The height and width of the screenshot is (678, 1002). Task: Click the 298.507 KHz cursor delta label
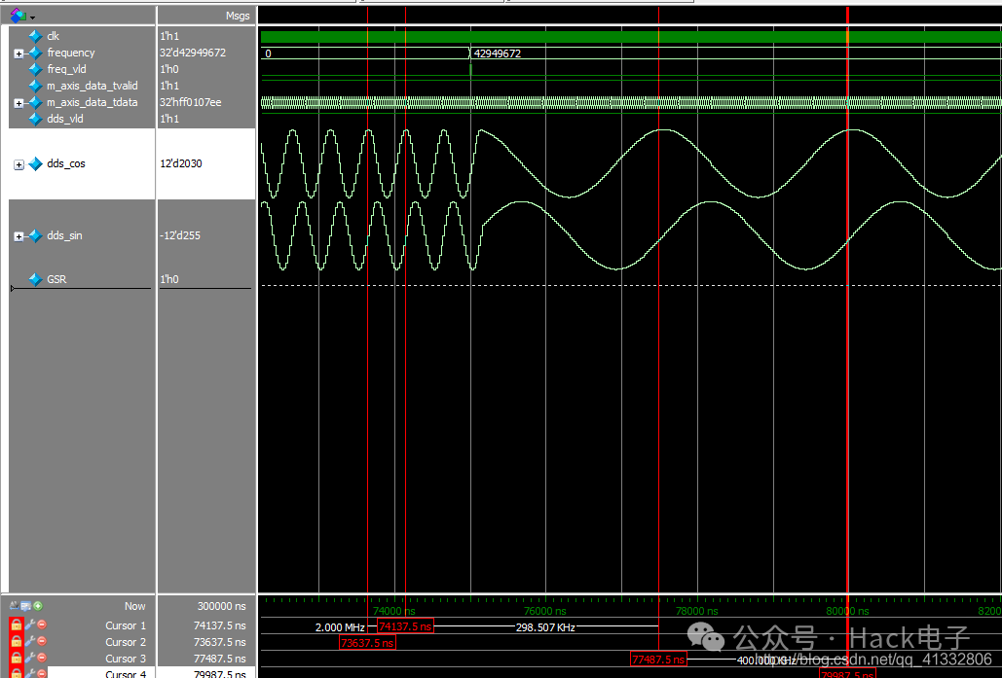[545, 627]
